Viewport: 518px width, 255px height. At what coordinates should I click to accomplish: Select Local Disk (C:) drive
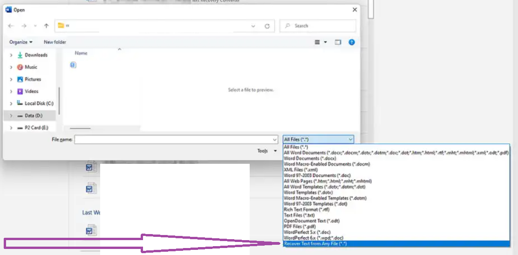[x=39, y=103]
